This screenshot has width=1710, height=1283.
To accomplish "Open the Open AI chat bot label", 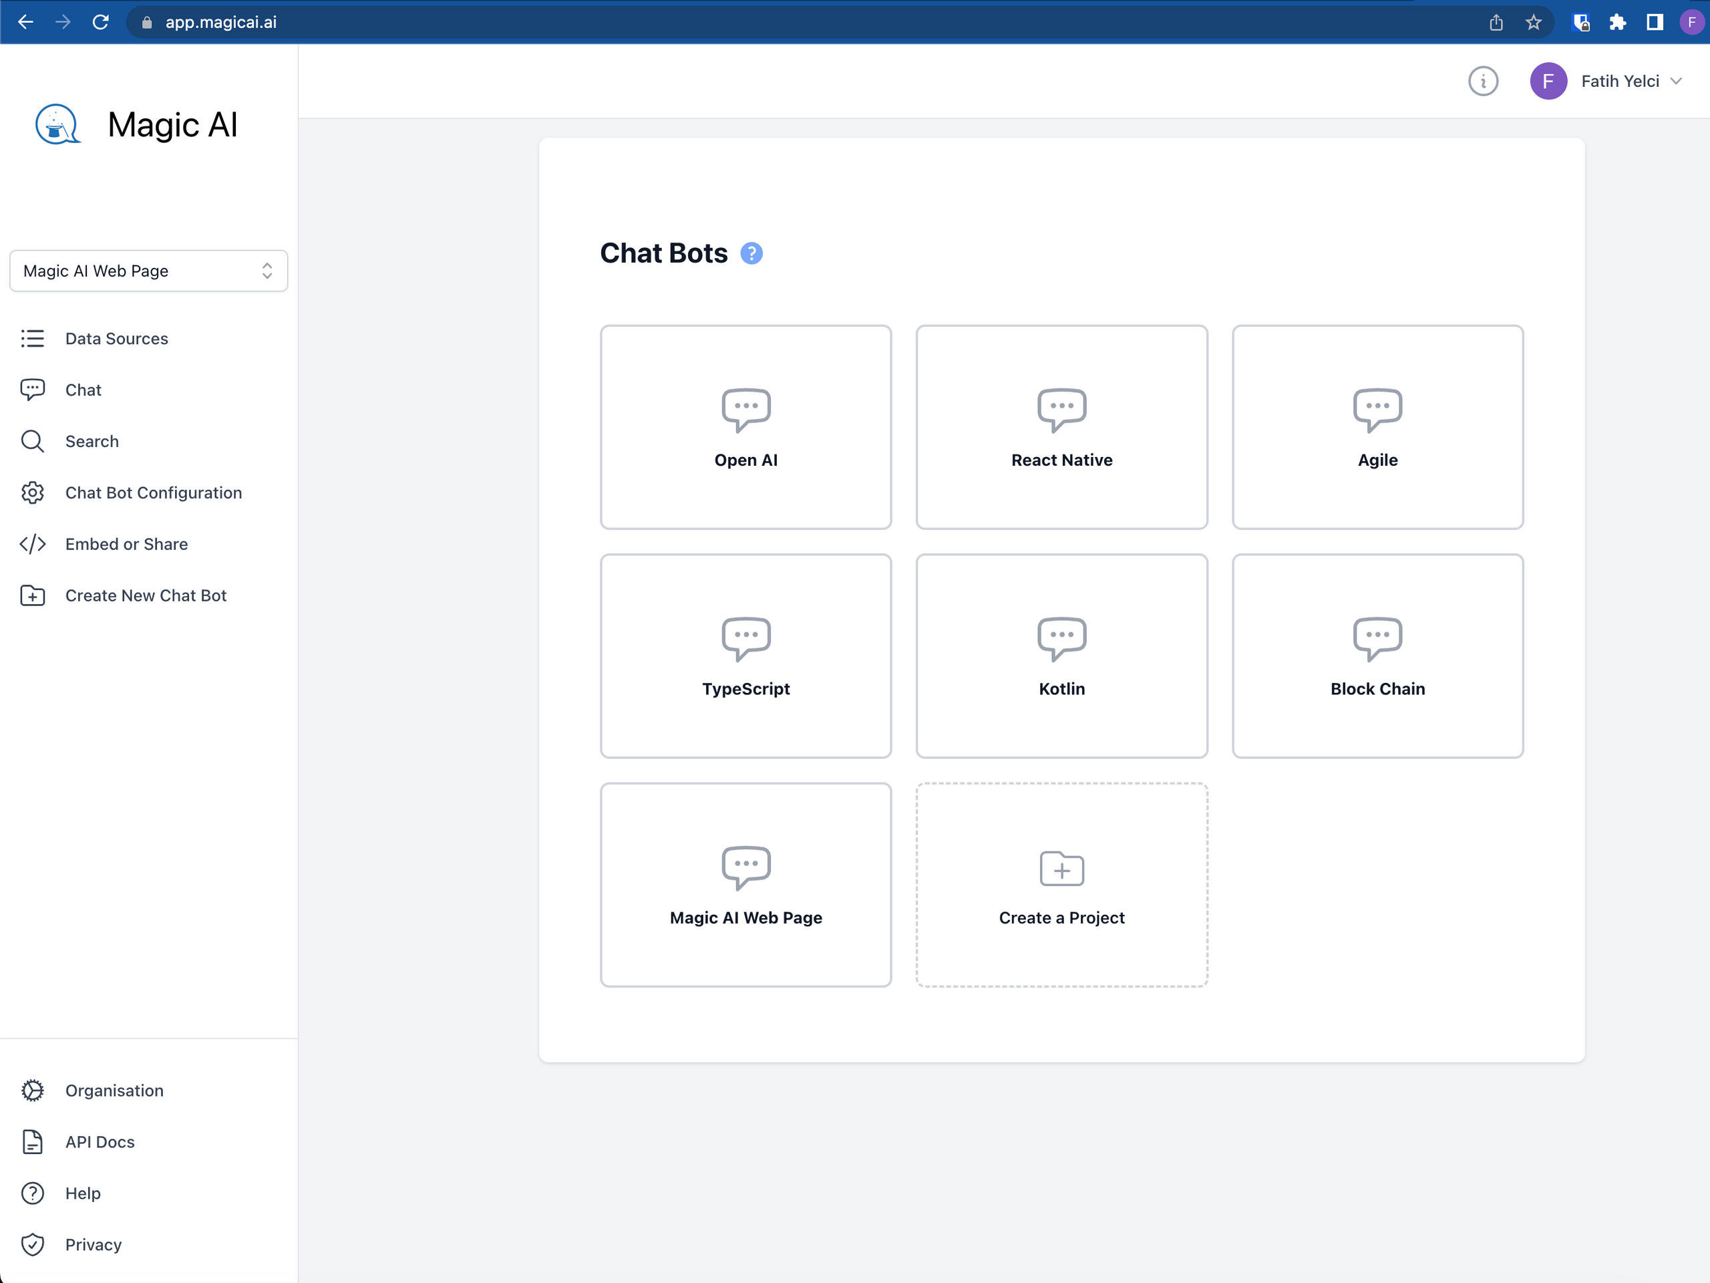I will coord(746,460).
